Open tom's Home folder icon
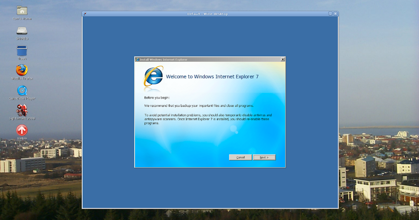This screenshot has height=220, width=419. click(x=22, y=11)
